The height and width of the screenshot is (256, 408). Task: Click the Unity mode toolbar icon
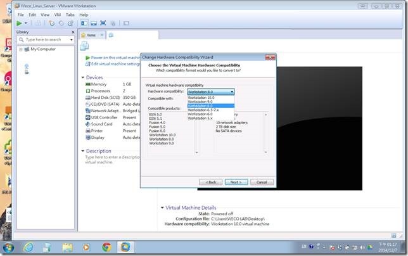113,23
